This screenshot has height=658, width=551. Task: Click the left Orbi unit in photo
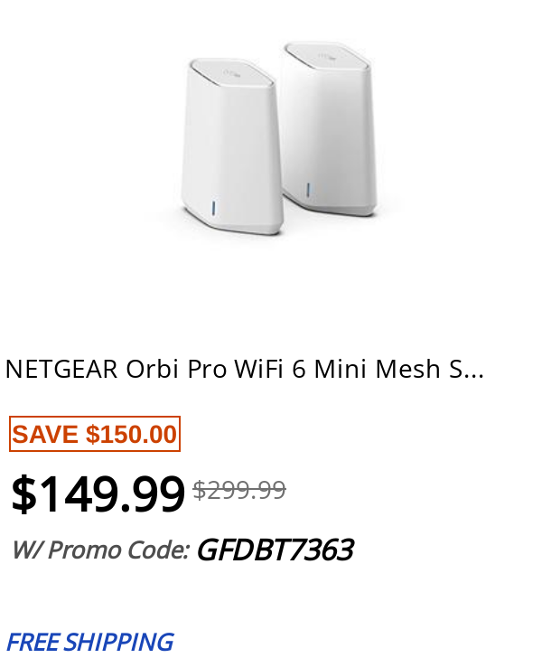(232, 146)
